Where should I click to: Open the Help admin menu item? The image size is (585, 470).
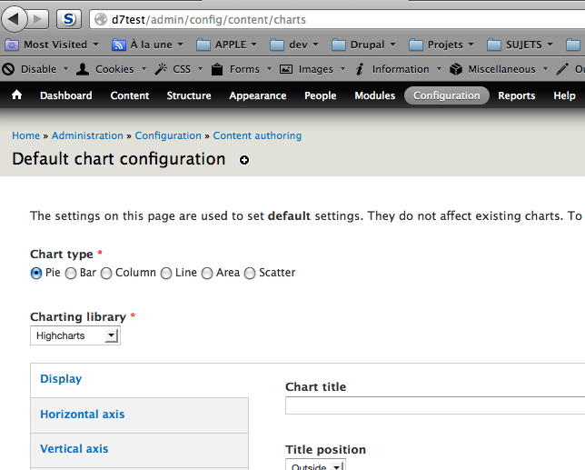(564, 95)
